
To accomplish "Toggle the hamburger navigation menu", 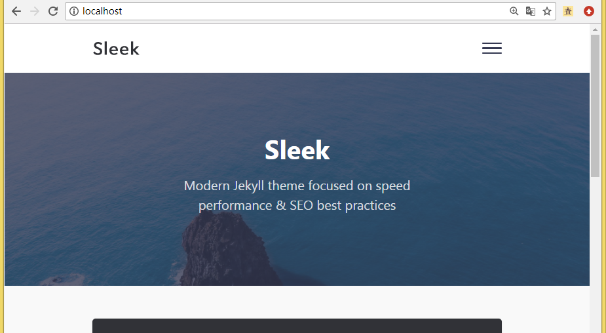I will point(491,49).
